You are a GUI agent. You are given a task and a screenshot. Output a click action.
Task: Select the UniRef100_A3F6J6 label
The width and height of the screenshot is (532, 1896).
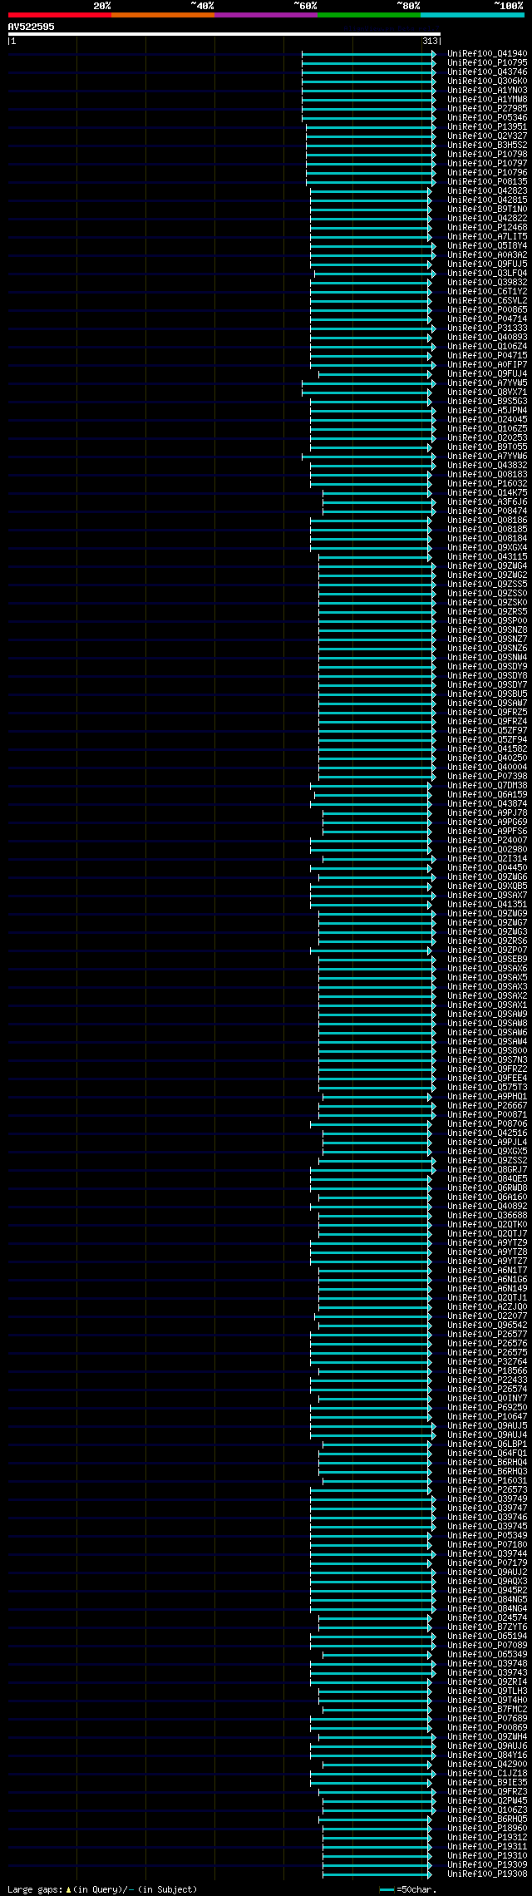pyautogui.click(x=487, y=501)
